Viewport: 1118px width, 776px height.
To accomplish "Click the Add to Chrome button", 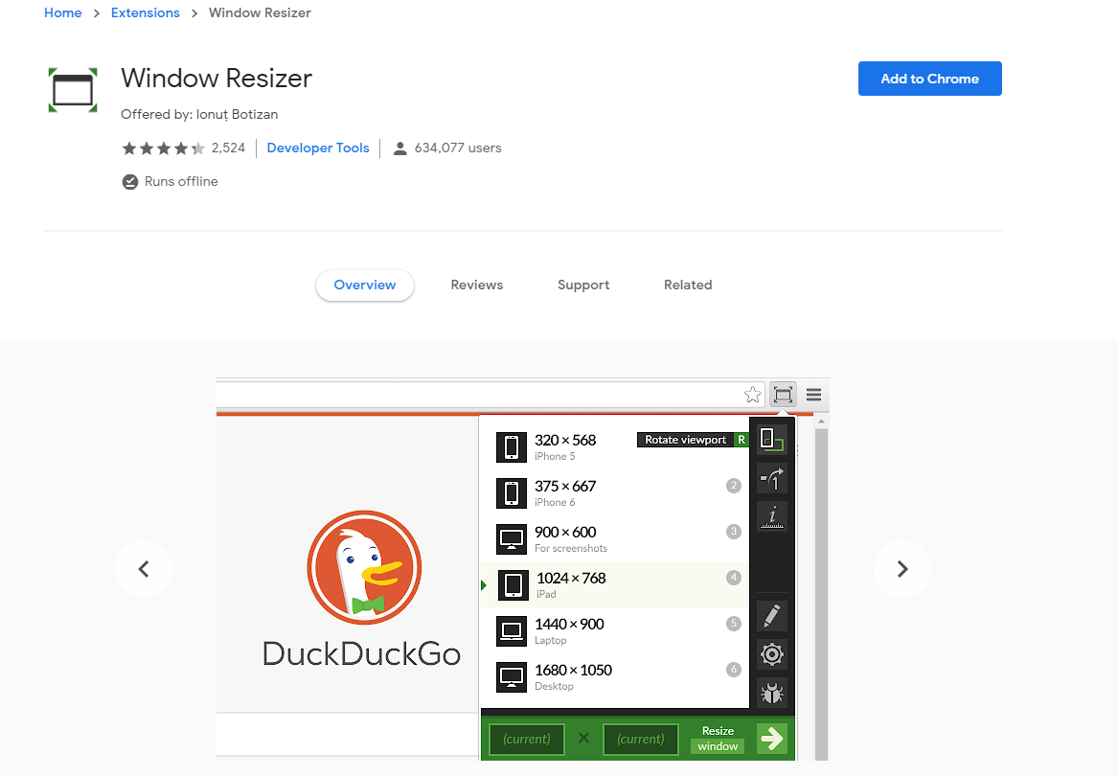I will (929, 79).
